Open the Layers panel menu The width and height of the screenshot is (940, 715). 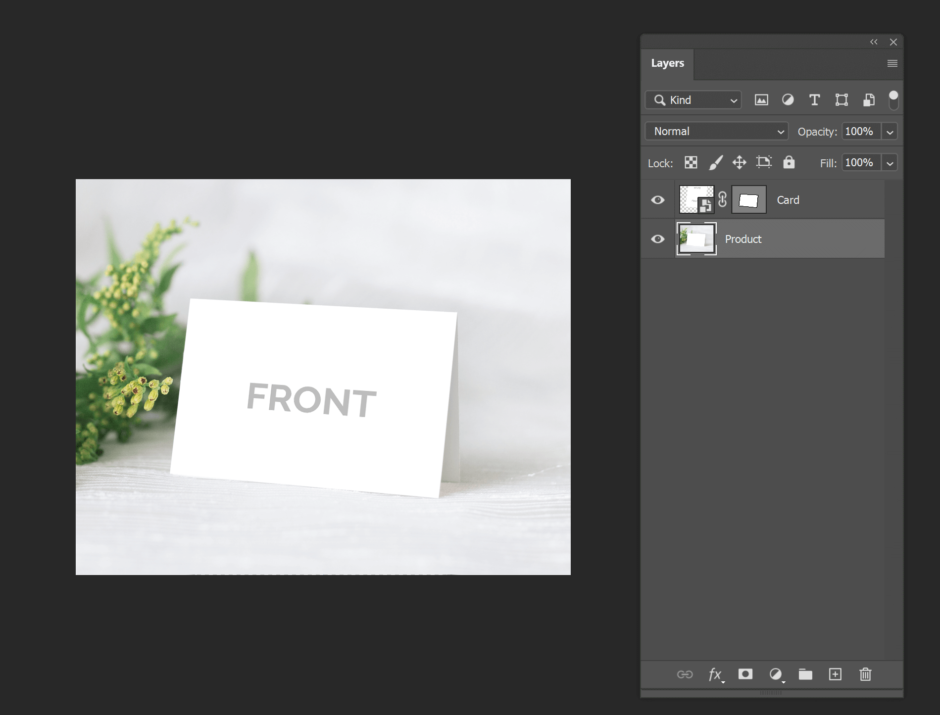pyautogui.click(x=892, y=63)
